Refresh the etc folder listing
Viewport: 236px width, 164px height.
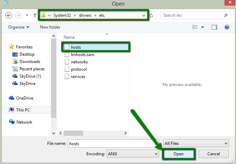(151, 15)
